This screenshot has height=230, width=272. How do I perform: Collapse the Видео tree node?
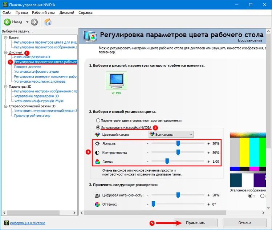tap(6, 38)
